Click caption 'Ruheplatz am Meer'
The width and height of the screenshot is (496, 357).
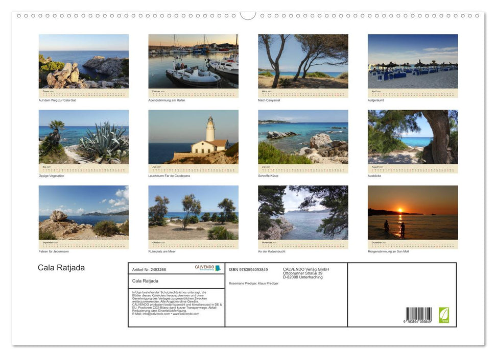pos(162,251)
